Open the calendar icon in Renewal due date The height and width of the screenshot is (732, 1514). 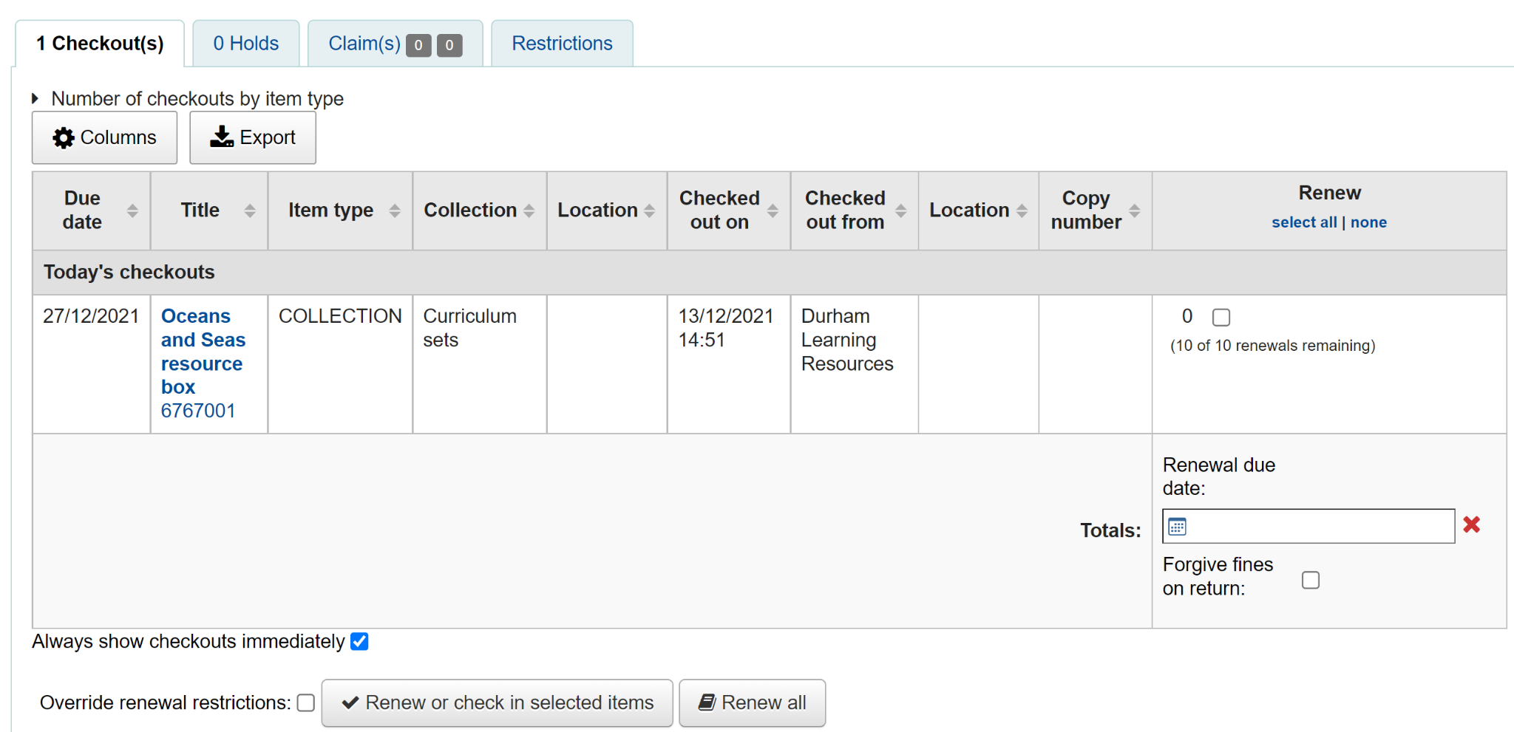pos(1177,526)
